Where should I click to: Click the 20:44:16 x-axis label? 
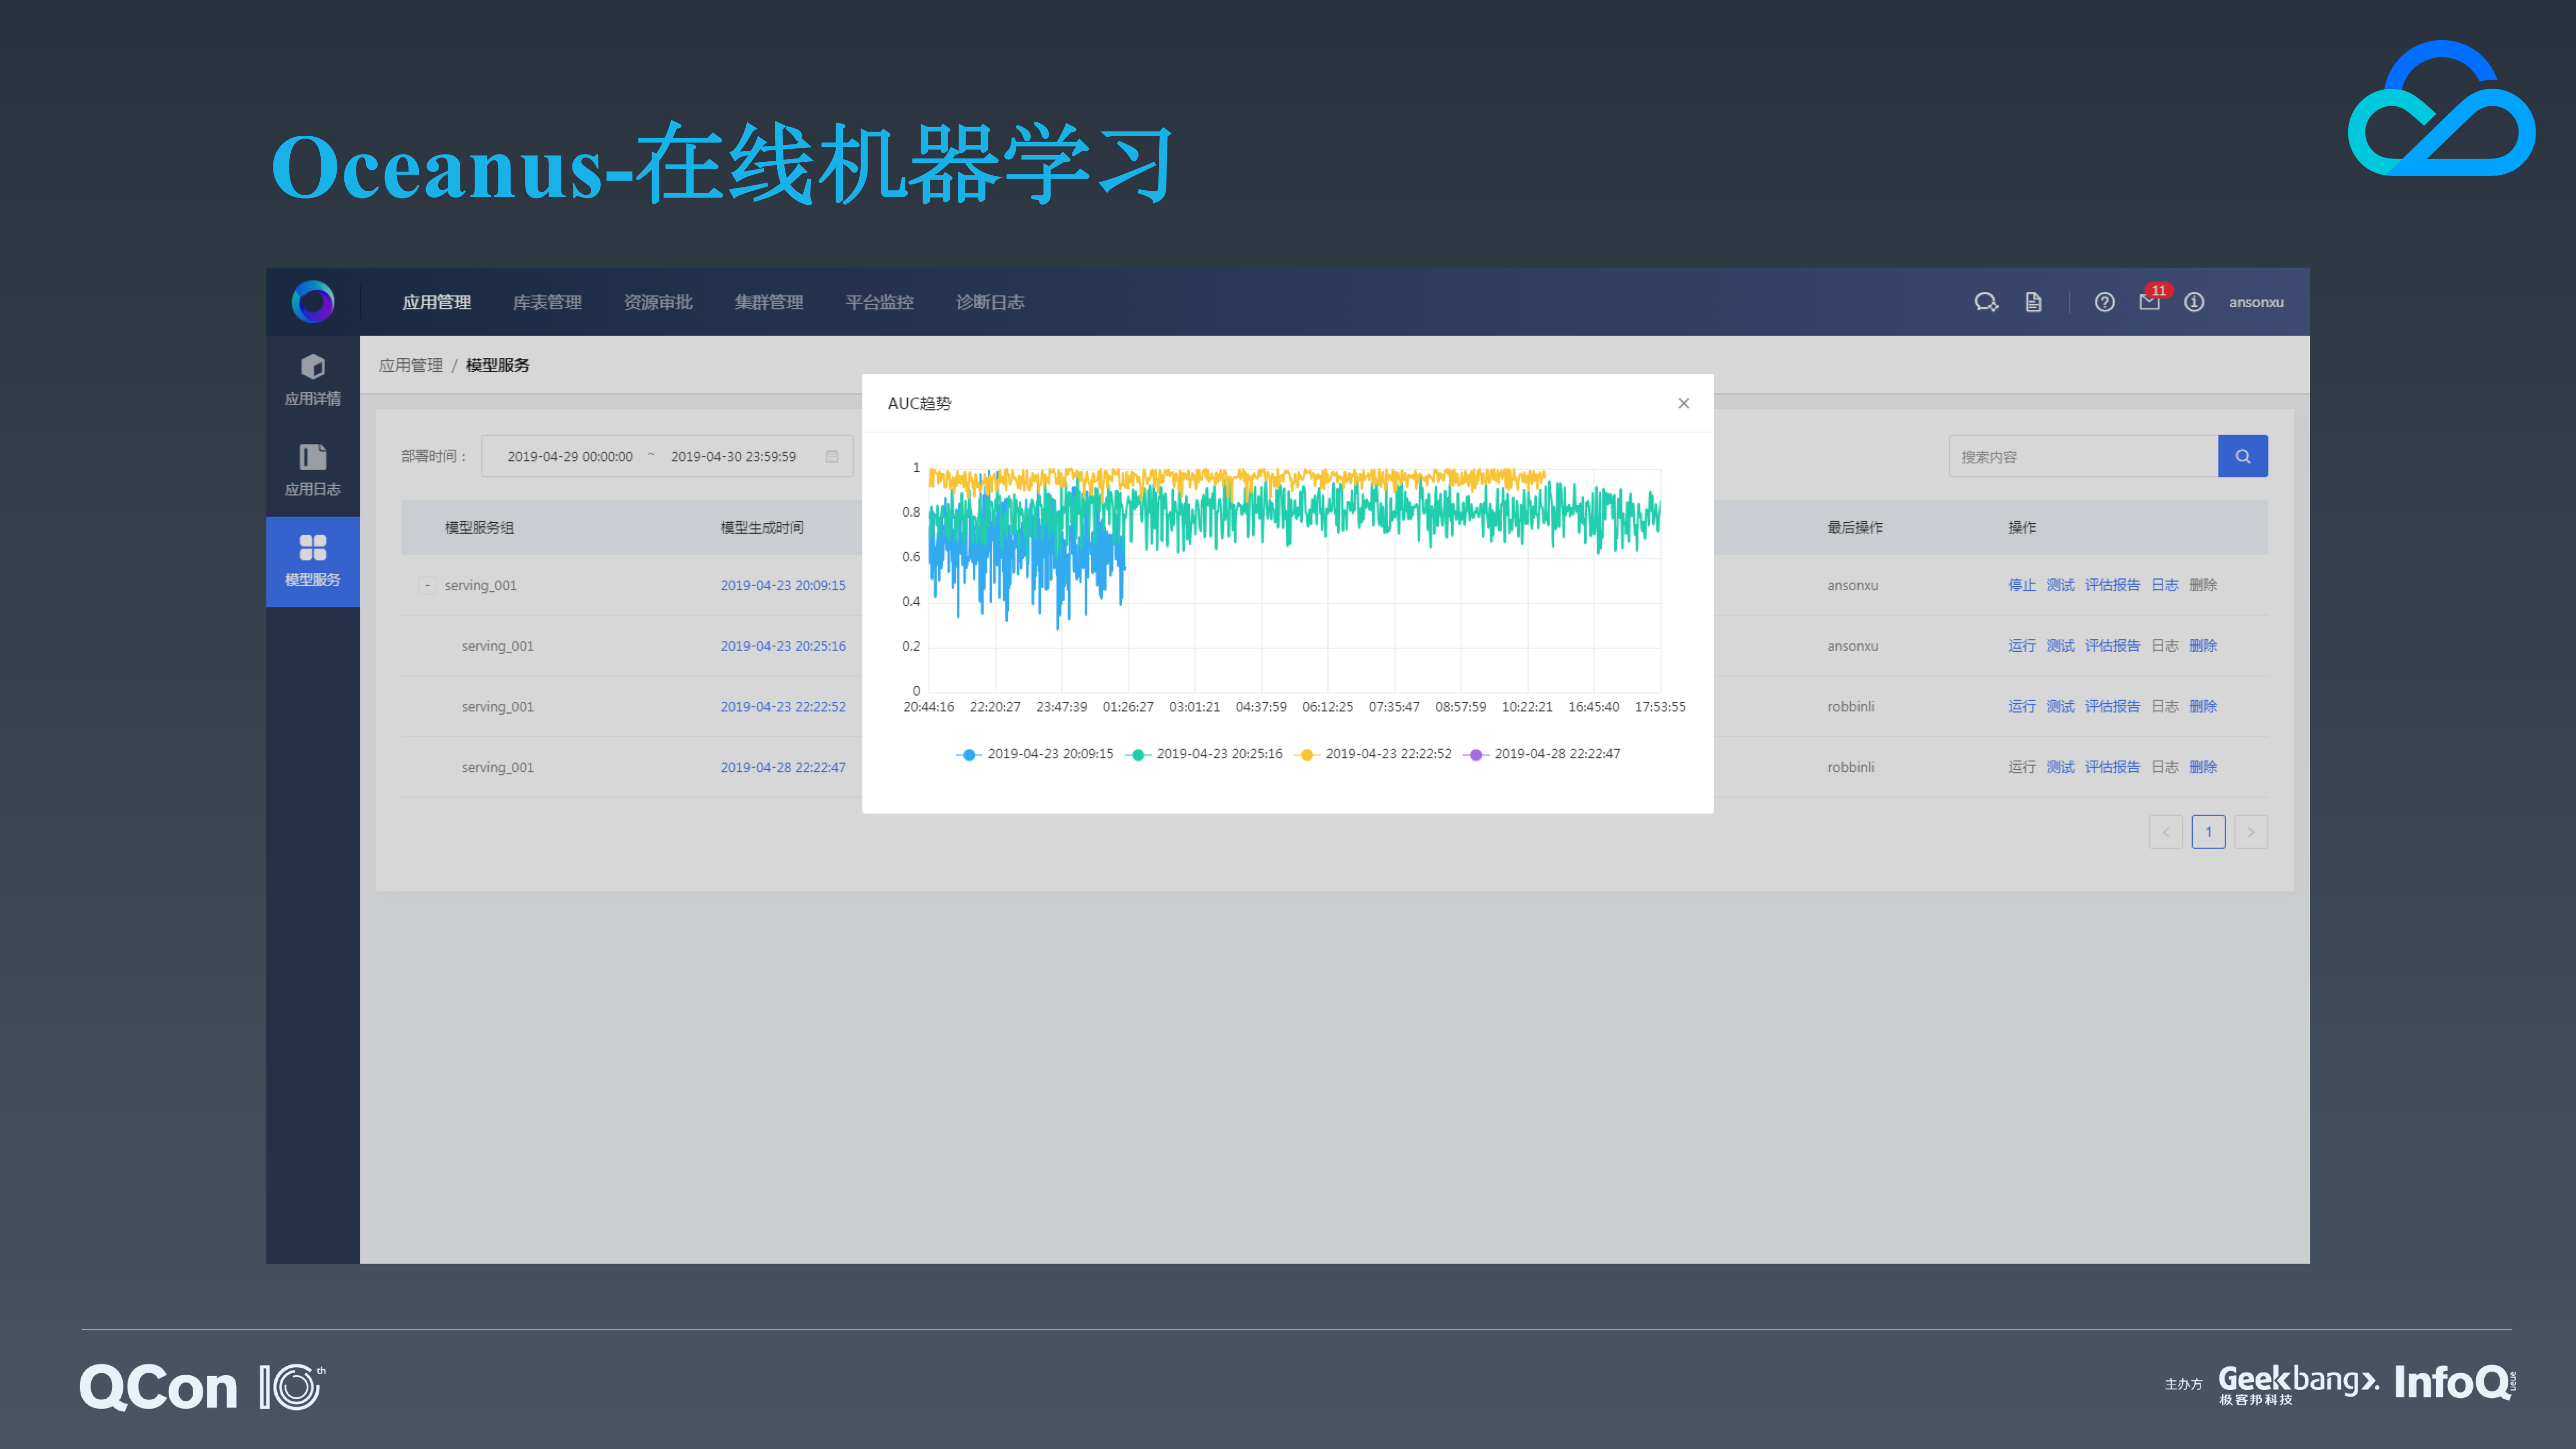pos(929,707)
